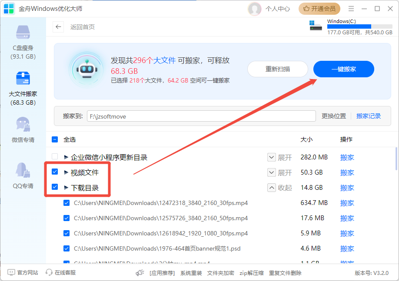Click file path 1976-464首页banner规范1.psd
The height and width of the screenshot is (281, 399).
tap(157, 248)
